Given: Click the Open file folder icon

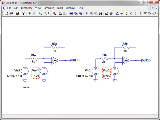Looking at the screenshot, I should click(x=11, y=13).
